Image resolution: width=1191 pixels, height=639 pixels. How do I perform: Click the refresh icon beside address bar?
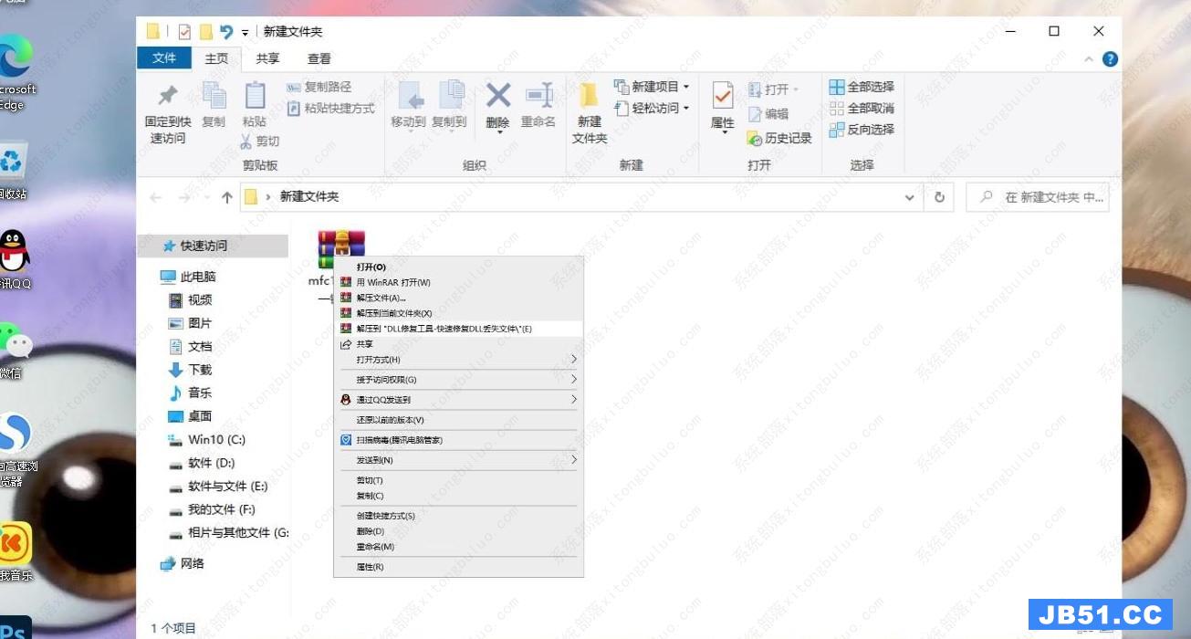(x=939, y=197)
